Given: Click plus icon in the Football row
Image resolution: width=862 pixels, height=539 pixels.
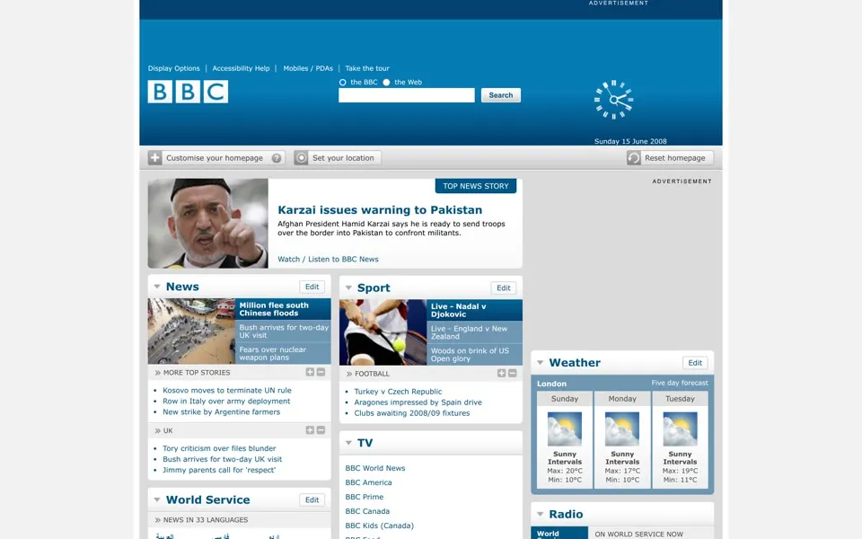Looking at the screenshot, I should pyautogui.click(x=501, y=374).
